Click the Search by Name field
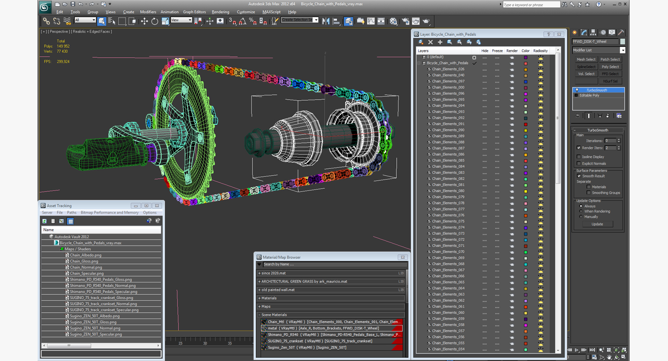 coord(334,264)
